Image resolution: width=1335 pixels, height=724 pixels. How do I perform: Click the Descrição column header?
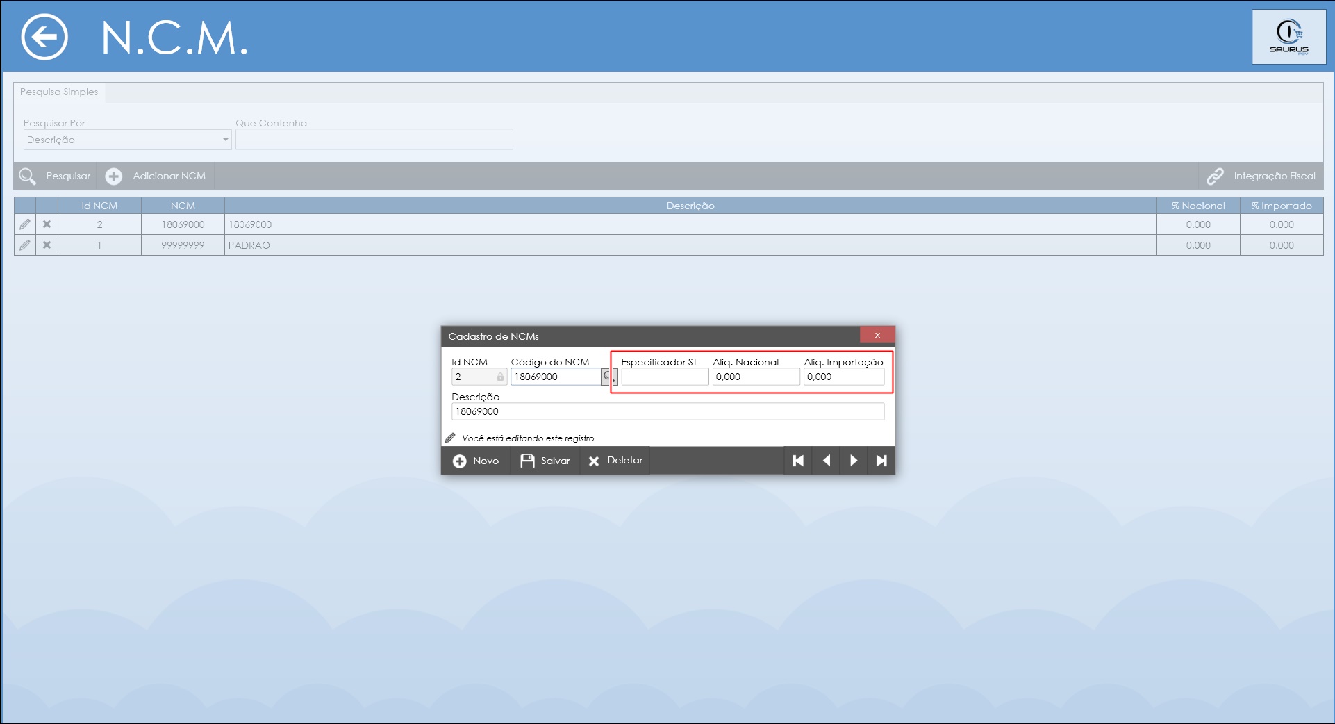click(x=690, y=206)
